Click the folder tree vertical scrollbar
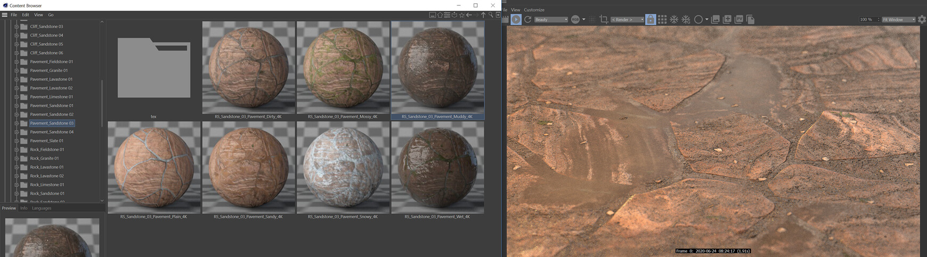927x257 pixels. coord(102,103)
